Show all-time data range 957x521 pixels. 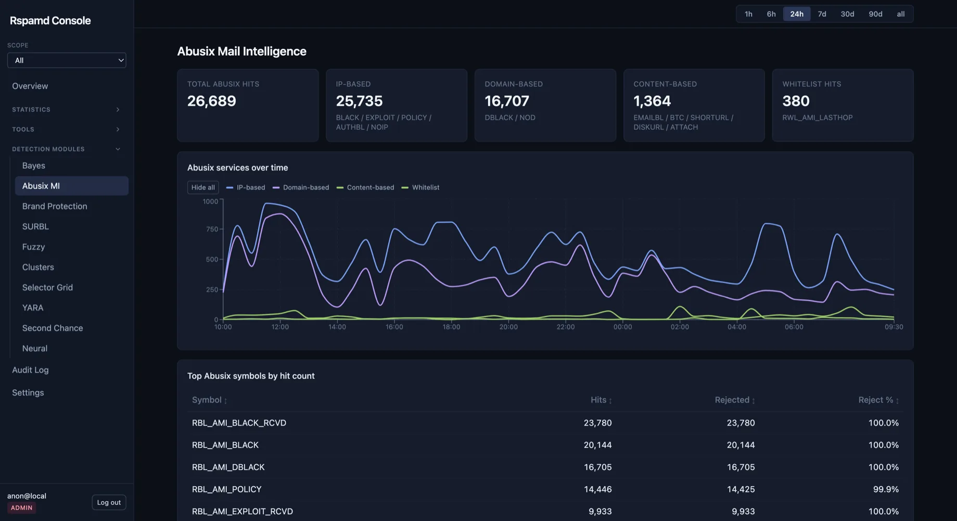(900, 14)
